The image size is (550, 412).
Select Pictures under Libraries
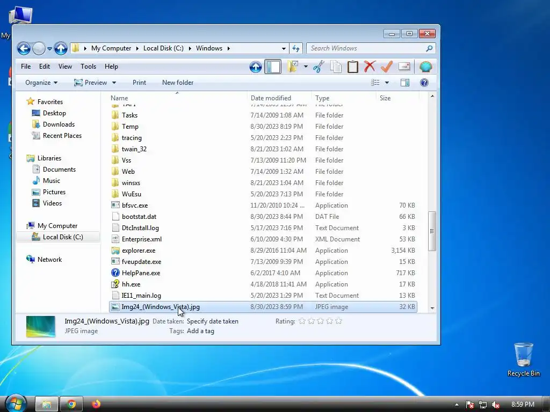pyautogui.click(x=54, y=192)
